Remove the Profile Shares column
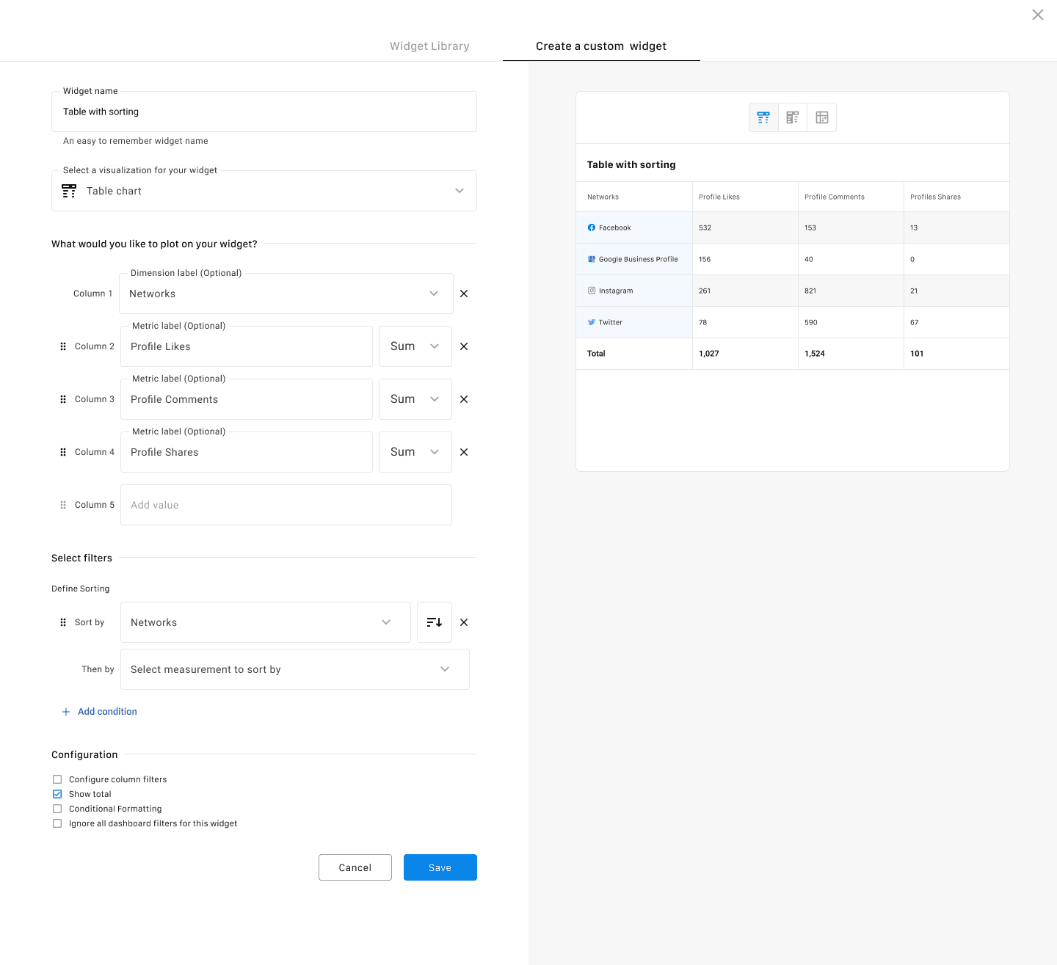 coord(464,452)
